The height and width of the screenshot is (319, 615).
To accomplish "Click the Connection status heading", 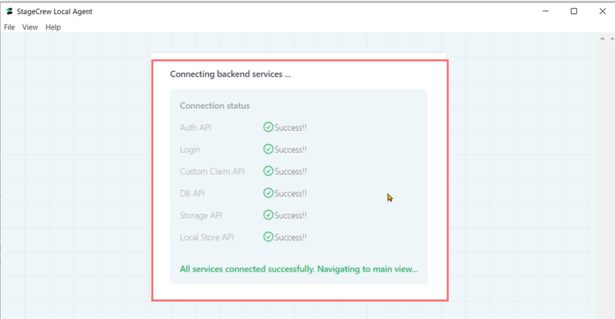I will click(215, 106).
